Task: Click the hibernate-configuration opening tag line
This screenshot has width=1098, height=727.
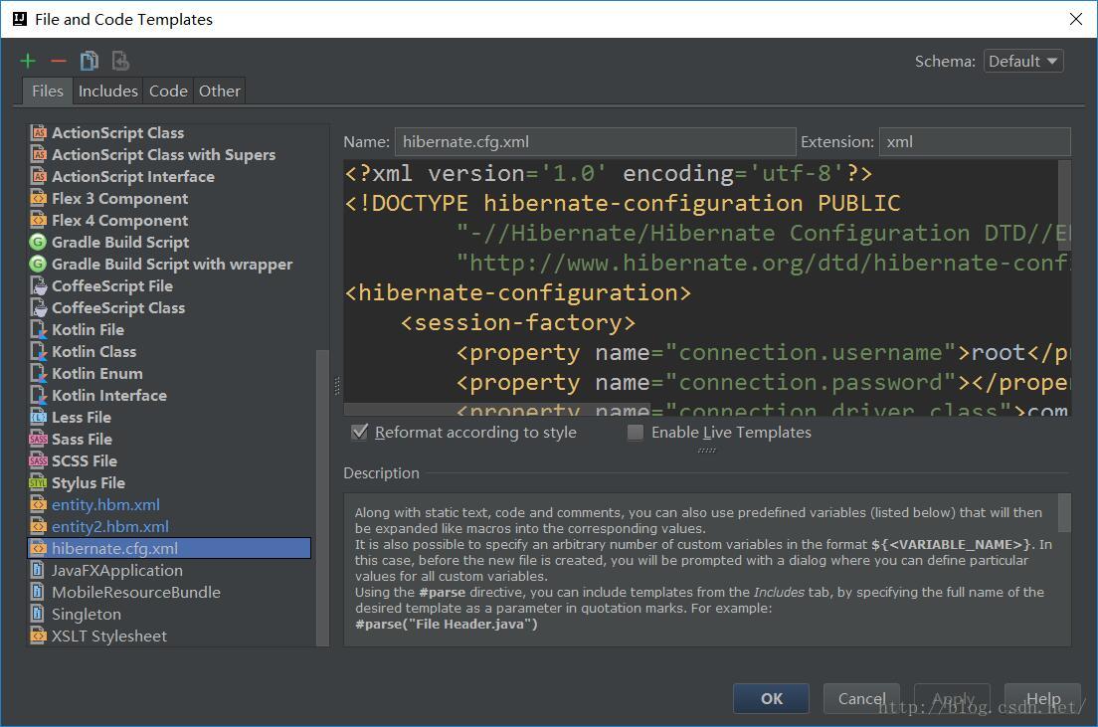Action: 517,292
